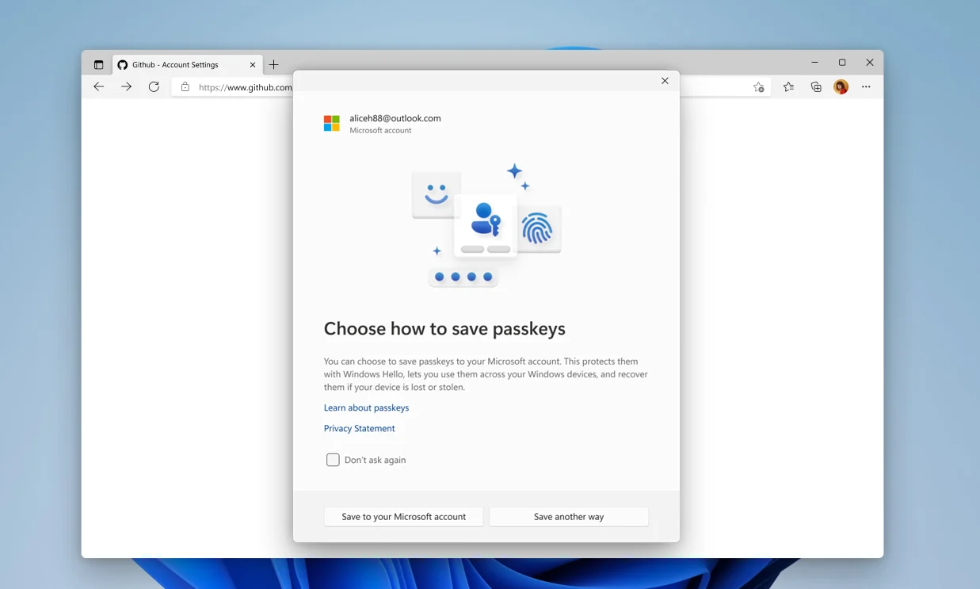Click the forward navigation arrow
Viewport: 980px width, 589px height.
(126, 86)
